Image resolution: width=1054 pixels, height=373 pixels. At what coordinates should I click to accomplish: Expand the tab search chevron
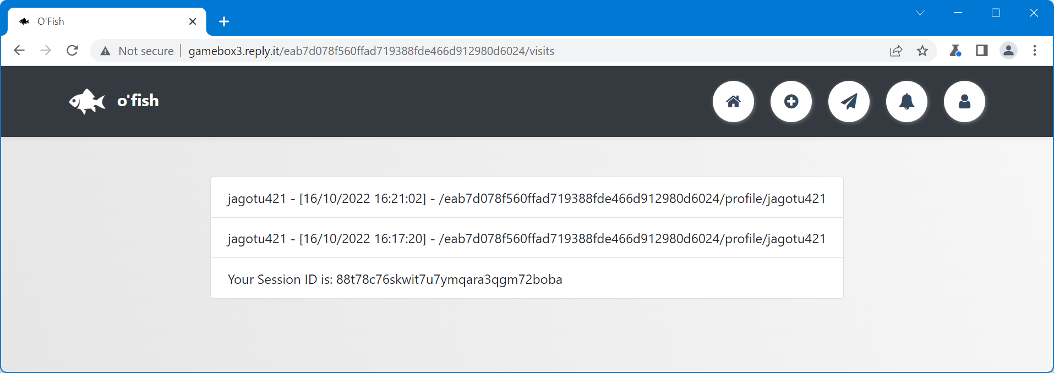920,13
